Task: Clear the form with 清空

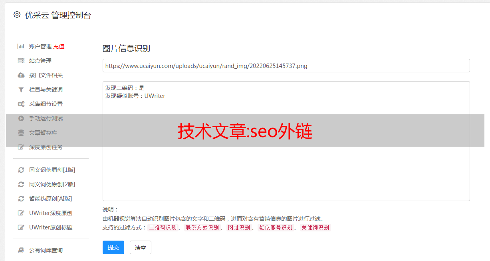Action: click(141, 247)
